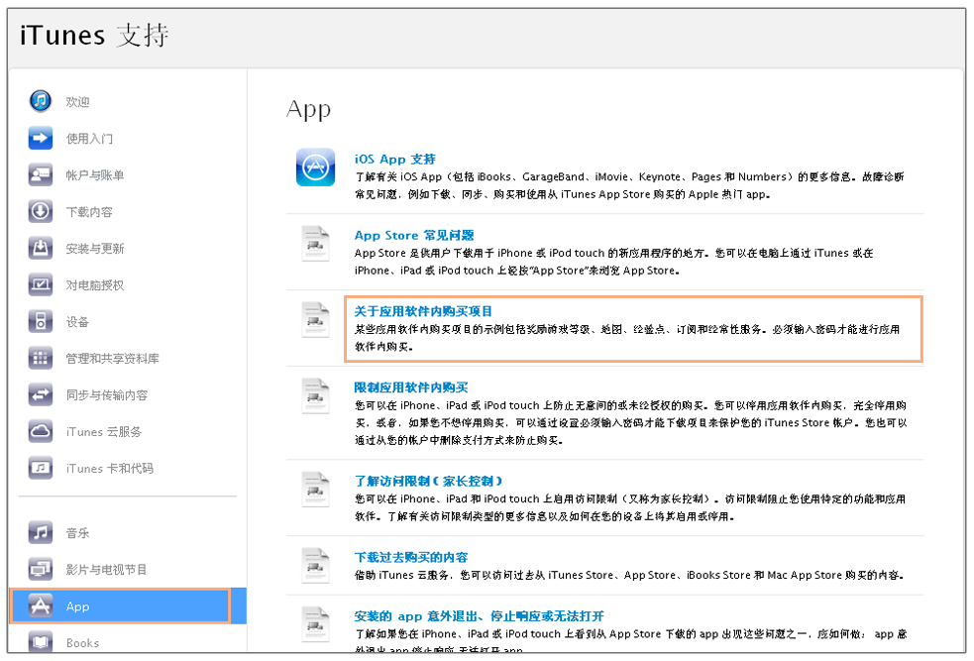
Task: Open the iOS App 支持 link
Action: pyautogui.click(x=395, y=159)
